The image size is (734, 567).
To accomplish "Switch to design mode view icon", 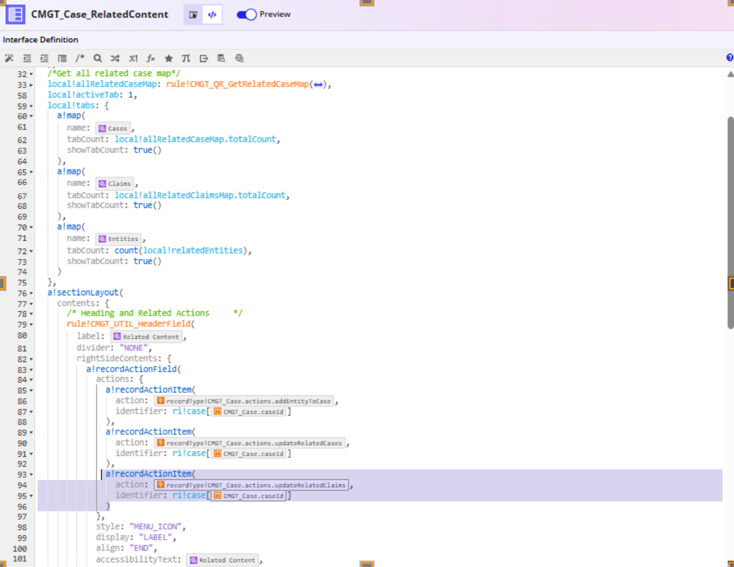I will (193, 14).
